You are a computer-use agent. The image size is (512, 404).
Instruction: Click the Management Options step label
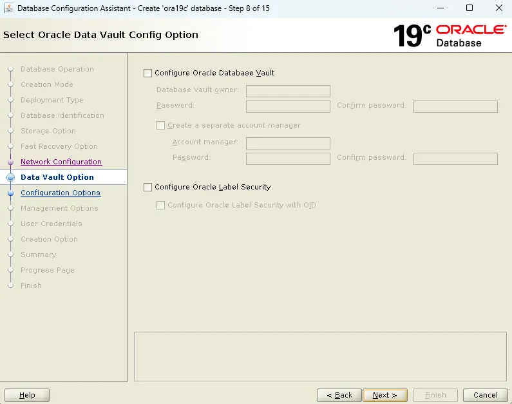point(59,208)
